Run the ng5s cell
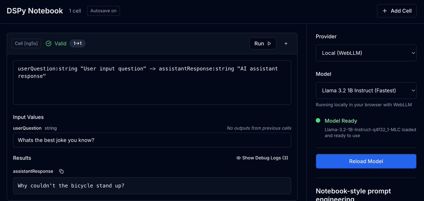This screenshot has height=201, width=424. tap(263, 43)
